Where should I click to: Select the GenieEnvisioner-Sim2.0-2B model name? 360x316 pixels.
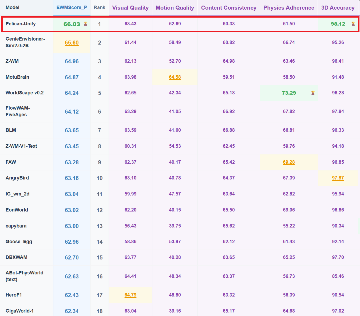click(25, 42)
